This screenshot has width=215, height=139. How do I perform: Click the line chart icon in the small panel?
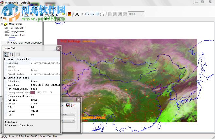click(73, 105)
